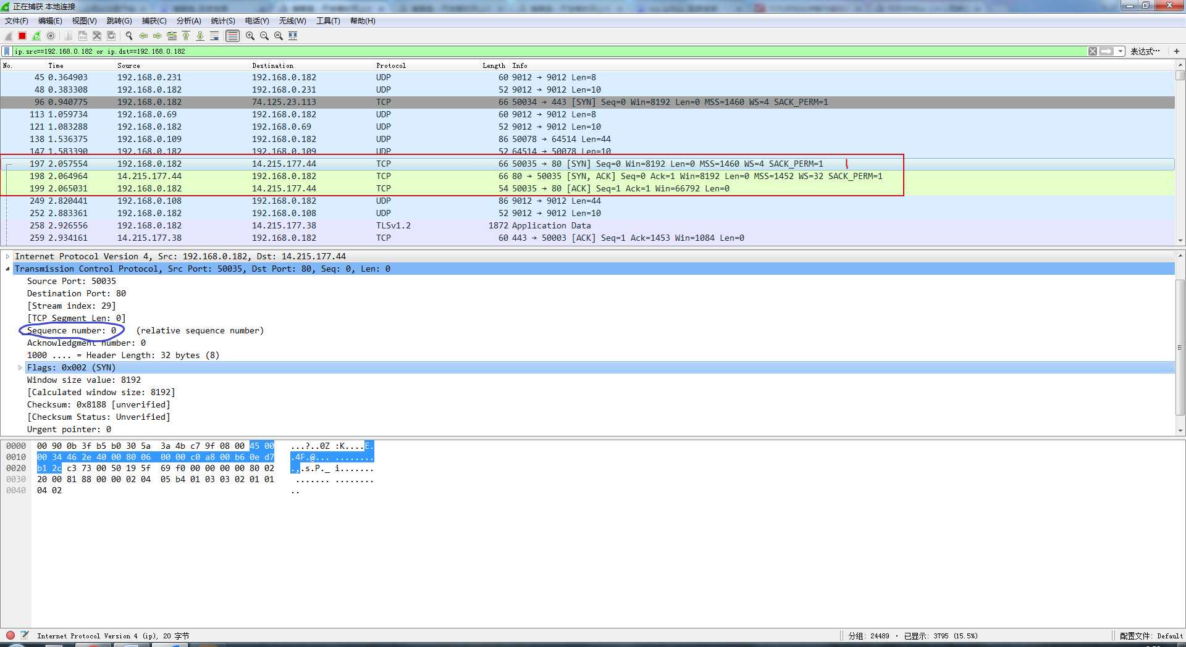Apply the display filter arrow button
Viewport: 1186px width, 647px height.
(x=1107, y=51)
